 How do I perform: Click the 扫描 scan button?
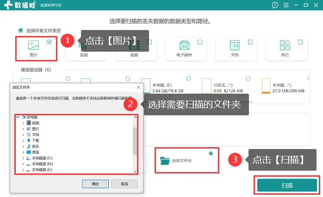[287, 185]
